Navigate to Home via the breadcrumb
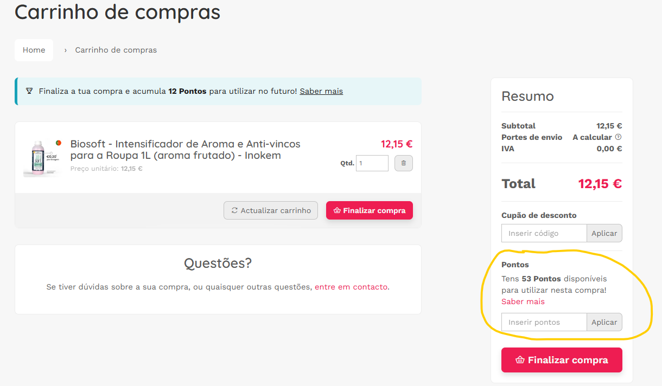This screenshot has height=386, width=662. [34, 50]
